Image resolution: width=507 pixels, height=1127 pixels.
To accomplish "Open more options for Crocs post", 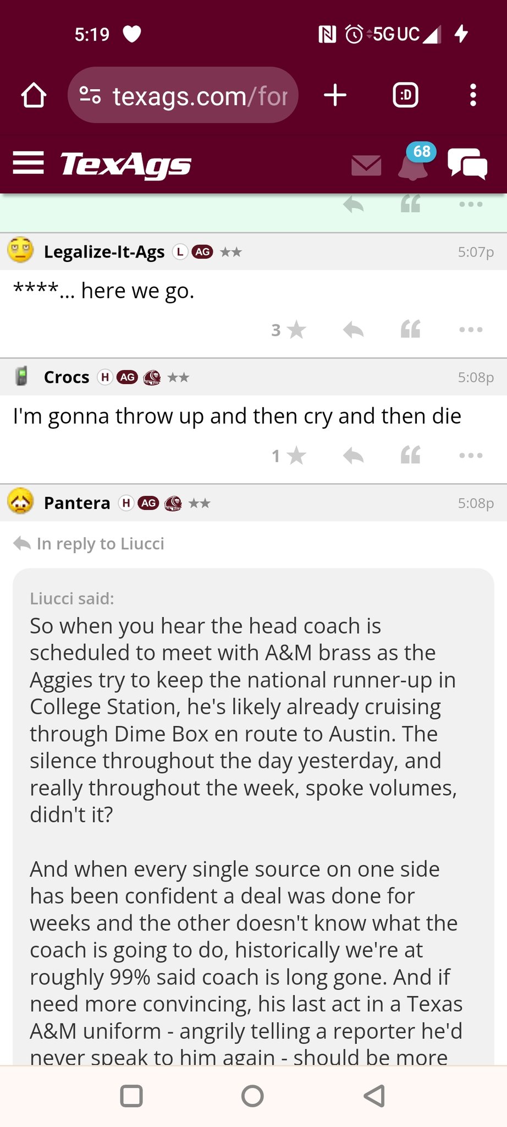I will [471, 456].
